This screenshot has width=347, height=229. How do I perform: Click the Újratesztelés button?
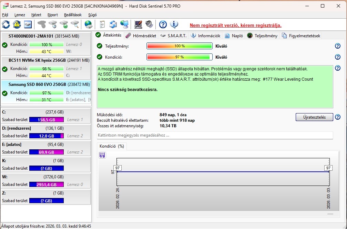tap(314, 117)
